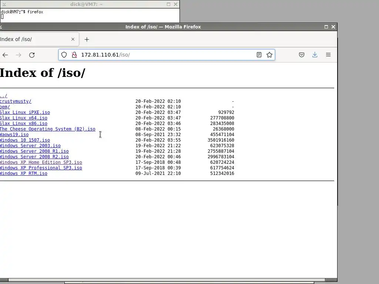The width and height of the screenshot is (379, 284).
Task: Download Windows_XP_Professional_SP3.iso
Action: pos(41,168)
